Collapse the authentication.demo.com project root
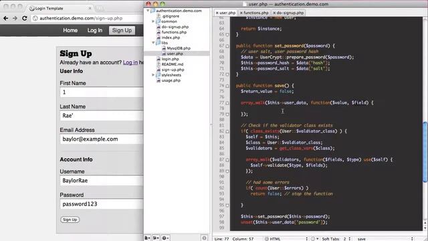This screenshot has width=428, height=241. tap(148, 11)
